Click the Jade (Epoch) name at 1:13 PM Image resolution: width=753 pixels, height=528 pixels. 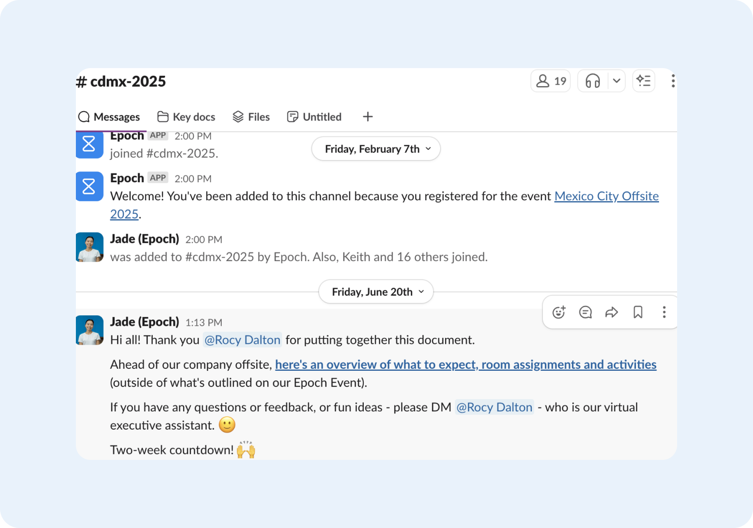pyautogui.click(x=144, y=322)
